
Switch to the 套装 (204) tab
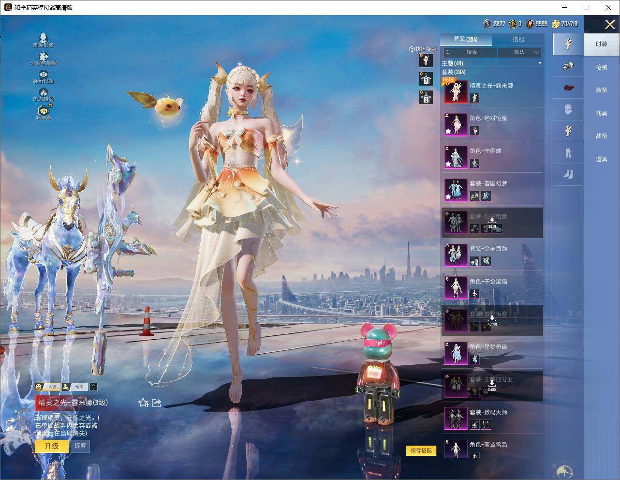466,39
